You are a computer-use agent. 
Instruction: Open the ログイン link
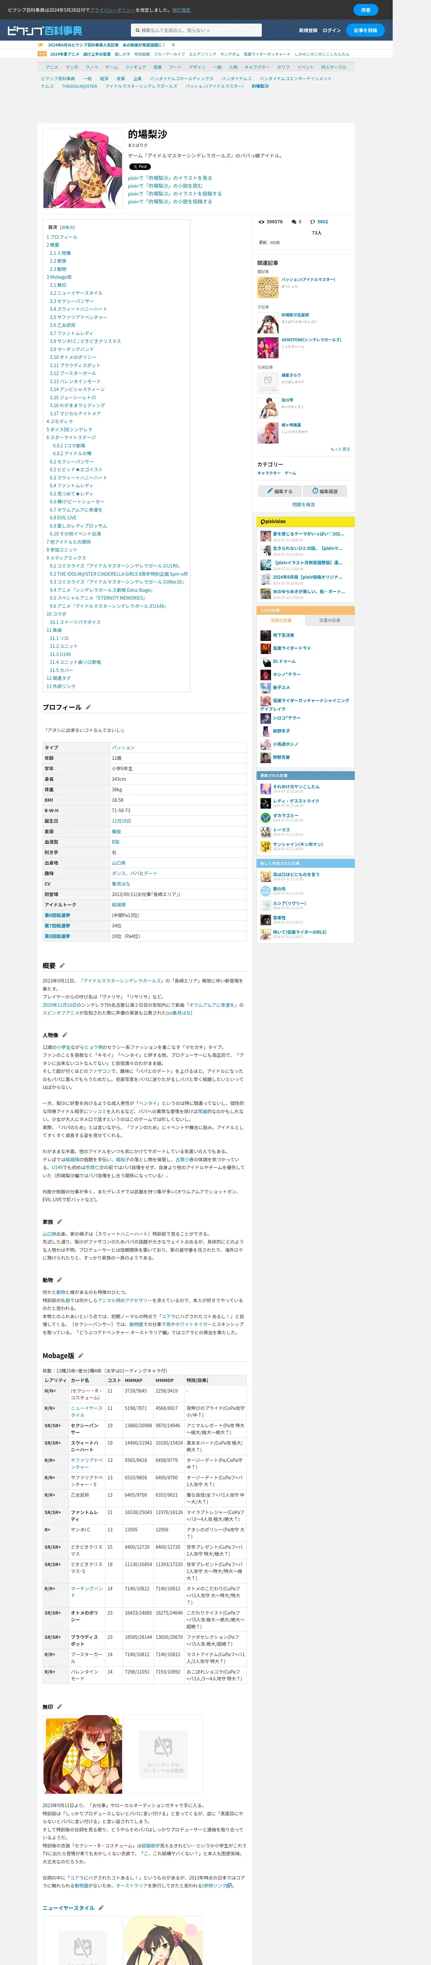[332, 30]
